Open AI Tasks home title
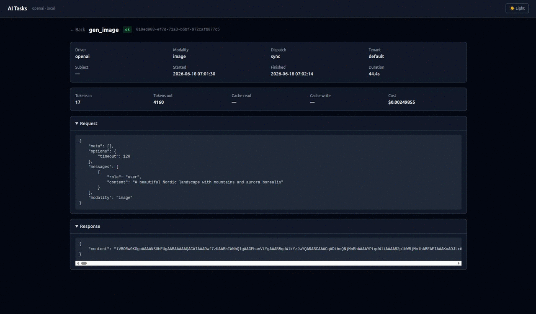This screenshot has height=314, width=536. coord(17,8)
